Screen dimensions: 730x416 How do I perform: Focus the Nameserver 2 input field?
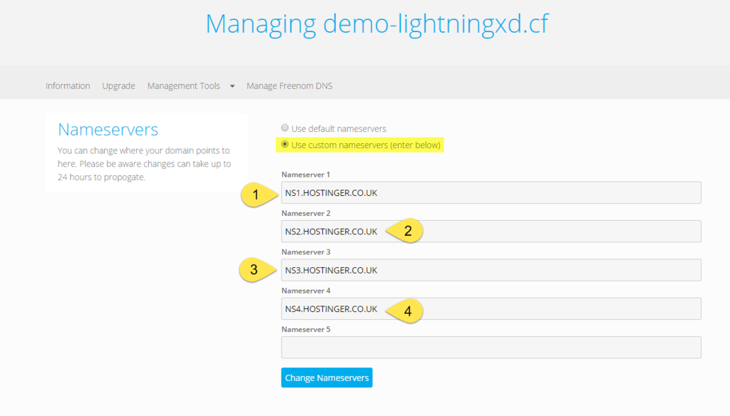click(x=491, y=232)
